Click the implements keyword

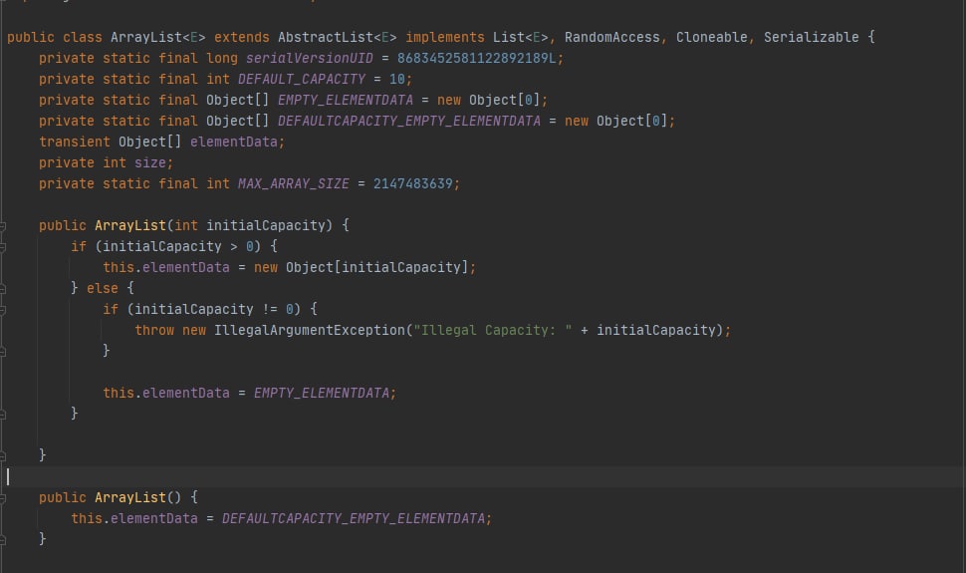pos(445,37)
